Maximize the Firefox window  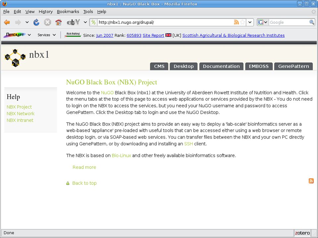coord(307,4)
